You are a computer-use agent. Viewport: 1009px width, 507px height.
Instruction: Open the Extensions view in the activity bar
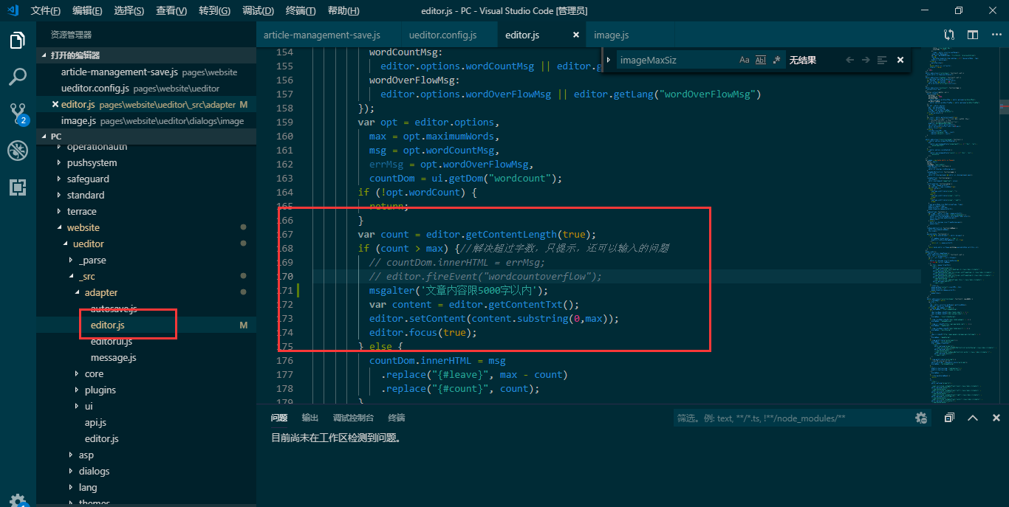coord(18,187)
